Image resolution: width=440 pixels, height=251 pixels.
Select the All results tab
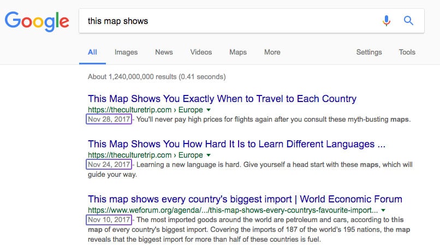92,52
